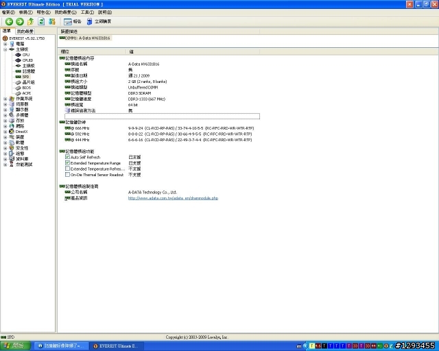The width and height of the screenshot is (439, 351).
Task: Select the @ 666 MHz timing row
Action: 160,128
